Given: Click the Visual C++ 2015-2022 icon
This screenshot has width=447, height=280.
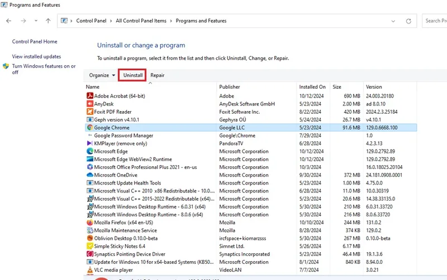Looking at the screenshot, I should 90,199.
